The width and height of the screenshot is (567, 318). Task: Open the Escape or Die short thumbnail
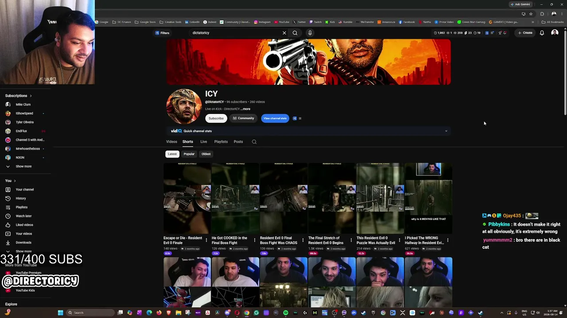(x=187, y=198)
